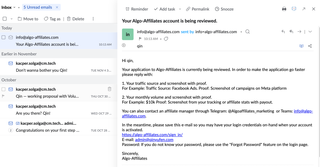Tick the select-all emails checkbox
This screenshot has width=320, height=167.
tap(5, 19)
